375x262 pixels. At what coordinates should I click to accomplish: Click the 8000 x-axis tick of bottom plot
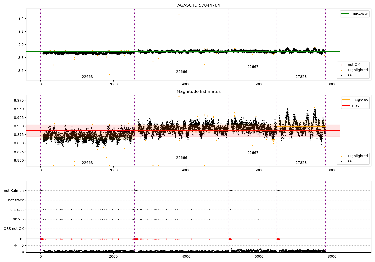[x=332, y=256]
